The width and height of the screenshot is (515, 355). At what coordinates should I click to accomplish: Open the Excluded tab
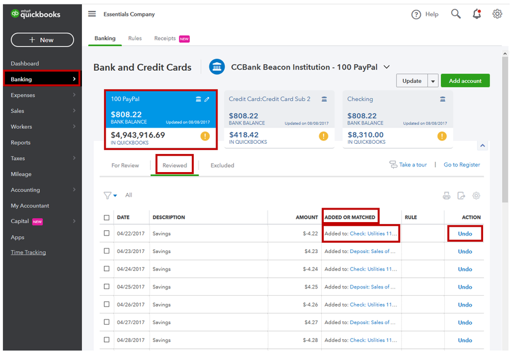222,165
